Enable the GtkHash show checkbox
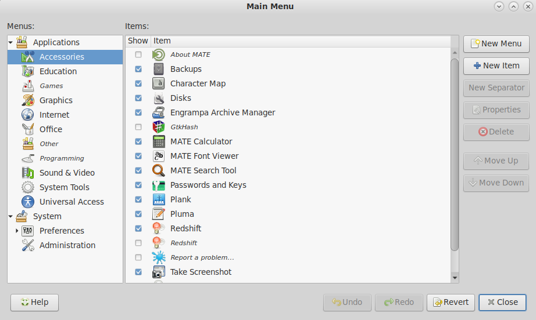The height and width of the screenshot is (320, 536). pos(138,127)
